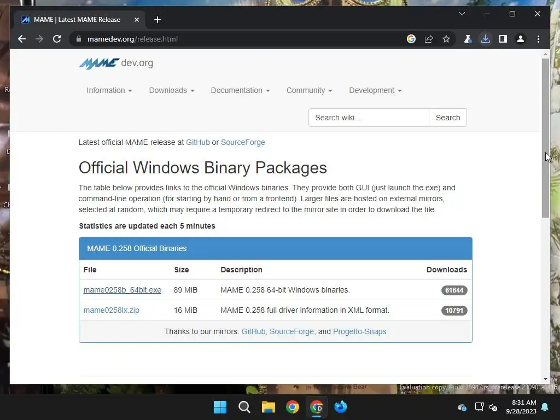Expand the Documentation menu
The image size is (560, 420).
click(241, 90)
